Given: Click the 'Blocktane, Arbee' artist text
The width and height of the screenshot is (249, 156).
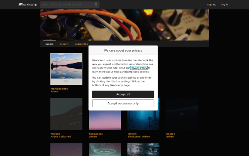Looking at the screenshot, I should [139, 137].
